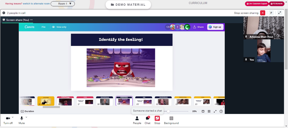This screenshot has width=288, height=128.
Task: Click the Identify the feeling! heading
Action: coord(121,39)
